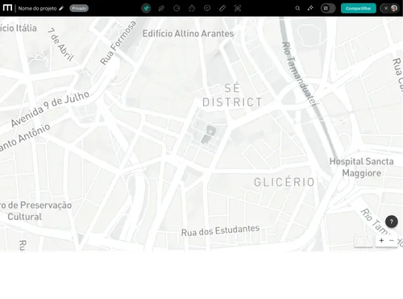This screenshot has height=299, width=403.
Task: Click the '7 de Abril' street label
Action: tap(60, 44)
